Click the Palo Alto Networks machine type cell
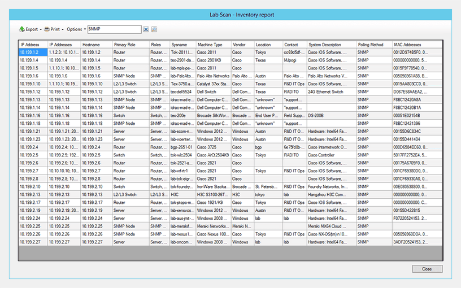The image size is (461, 288). tap(214, 76)
